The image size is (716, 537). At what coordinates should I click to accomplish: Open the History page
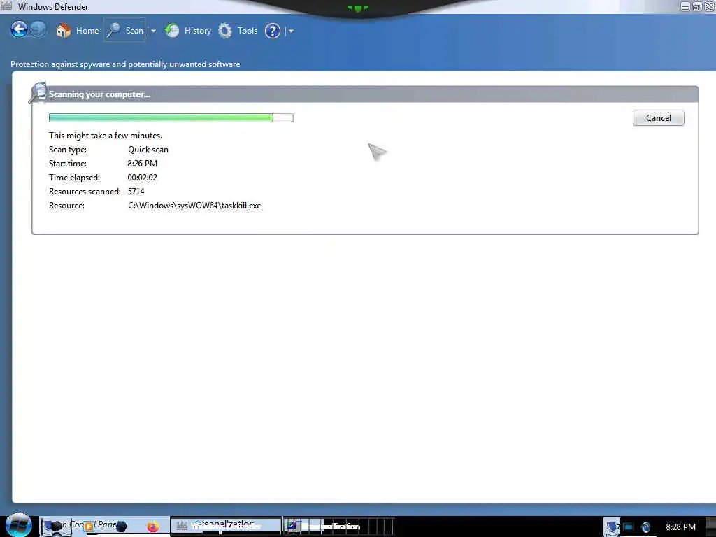[x=197, y=31]
